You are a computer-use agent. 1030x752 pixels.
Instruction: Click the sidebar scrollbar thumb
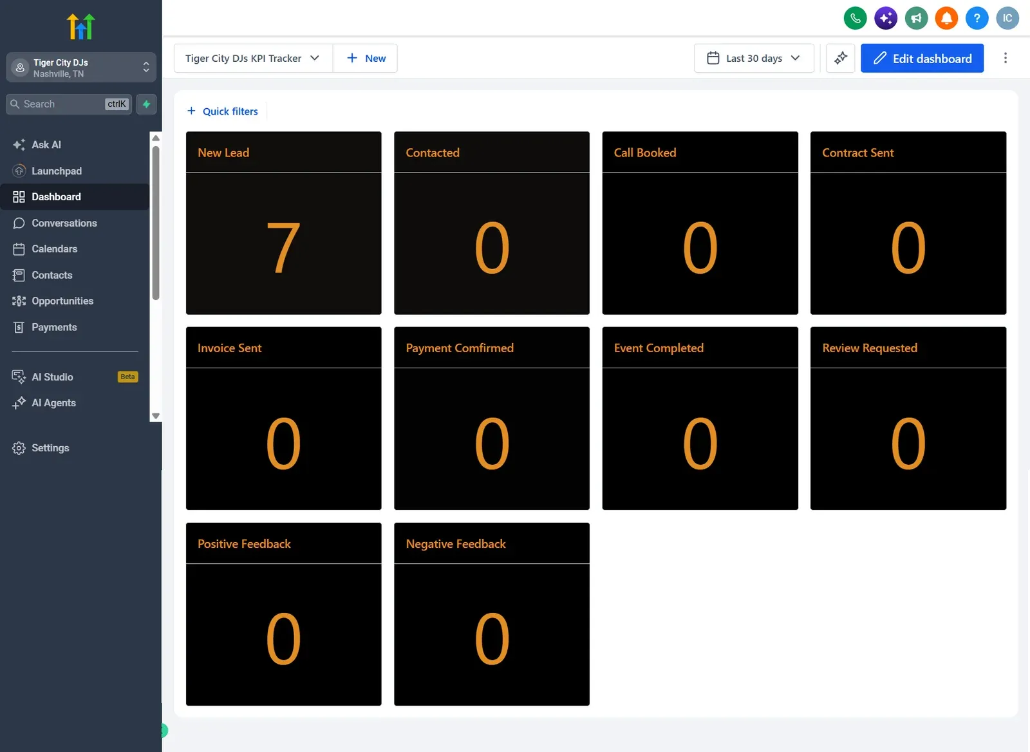pos(155,223)
